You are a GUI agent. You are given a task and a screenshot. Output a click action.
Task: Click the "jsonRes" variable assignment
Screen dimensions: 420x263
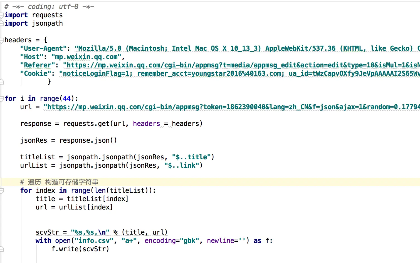34,140
